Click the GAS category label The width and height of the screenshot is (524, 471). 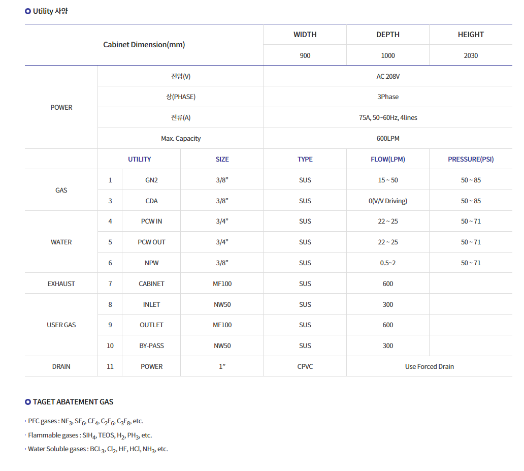pos(61,190)
